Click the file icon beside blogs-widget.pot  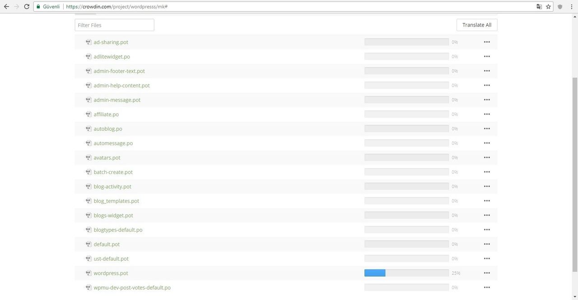(89, 215)
